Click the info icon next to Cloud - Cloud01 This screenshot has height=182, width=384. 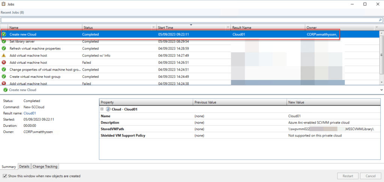(108, 109)
